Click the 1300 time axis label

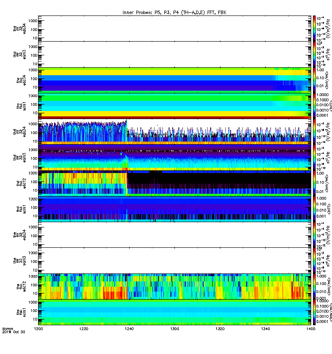(174, 329)
